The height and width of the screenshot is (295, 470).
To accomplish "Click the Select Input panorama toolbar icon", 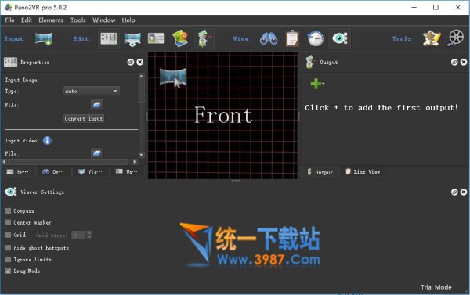I will click(x=43, y=39).
